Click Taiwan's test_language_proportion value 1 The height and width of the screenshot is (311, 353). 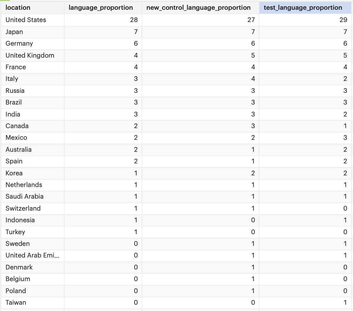click(x=345, y=303)
